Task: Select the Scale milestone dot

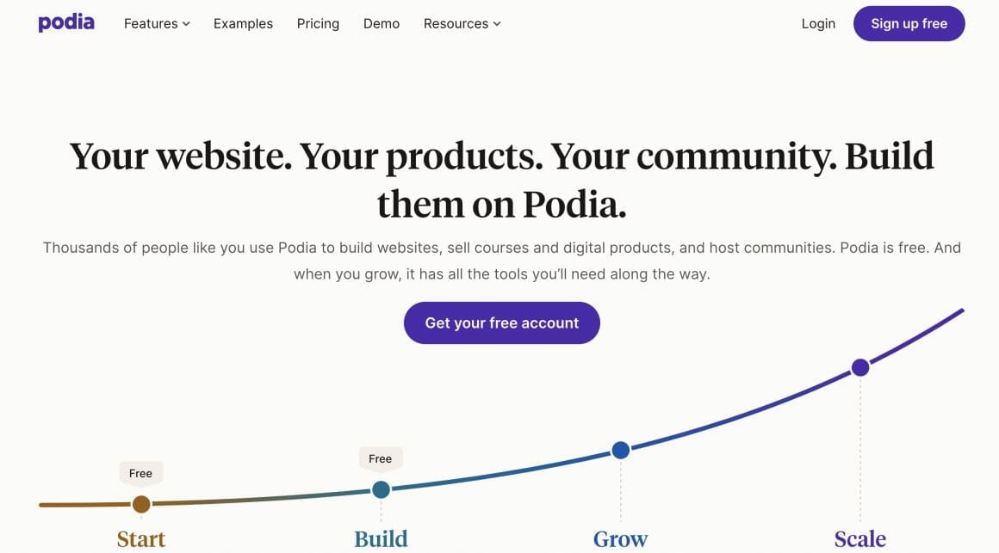Action: [859, 366]
